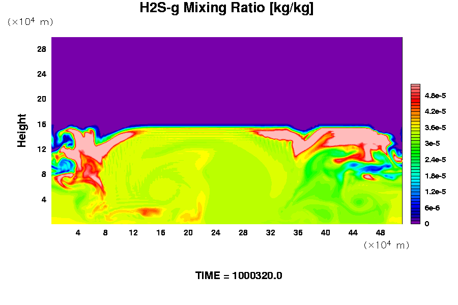The width and height of the screenshot is (458, 305).
Task: Click y-axis tick label 12
Action: pos(42,149)
